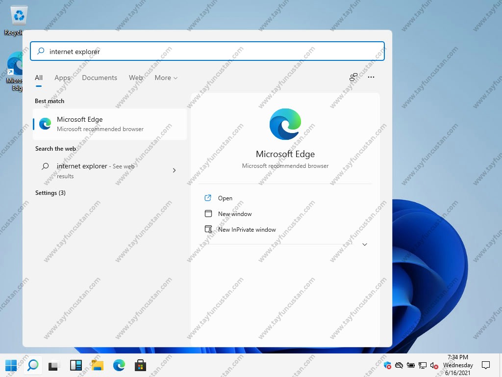Click the muted volume tray icon
This screenshot has width=502, height=377.
click(x=434, y=365)
